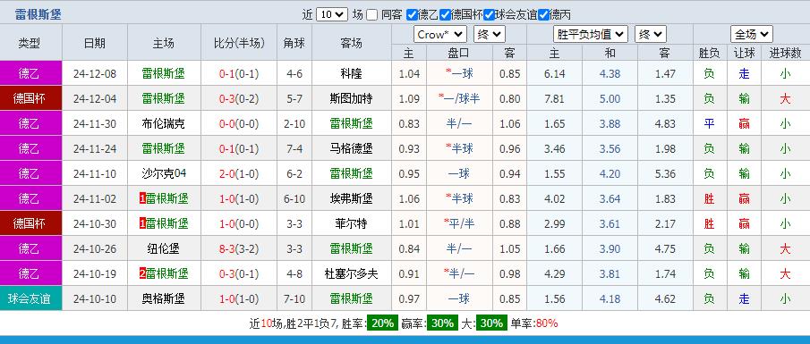Click the 比分(半场) column header

coord(239,43)
